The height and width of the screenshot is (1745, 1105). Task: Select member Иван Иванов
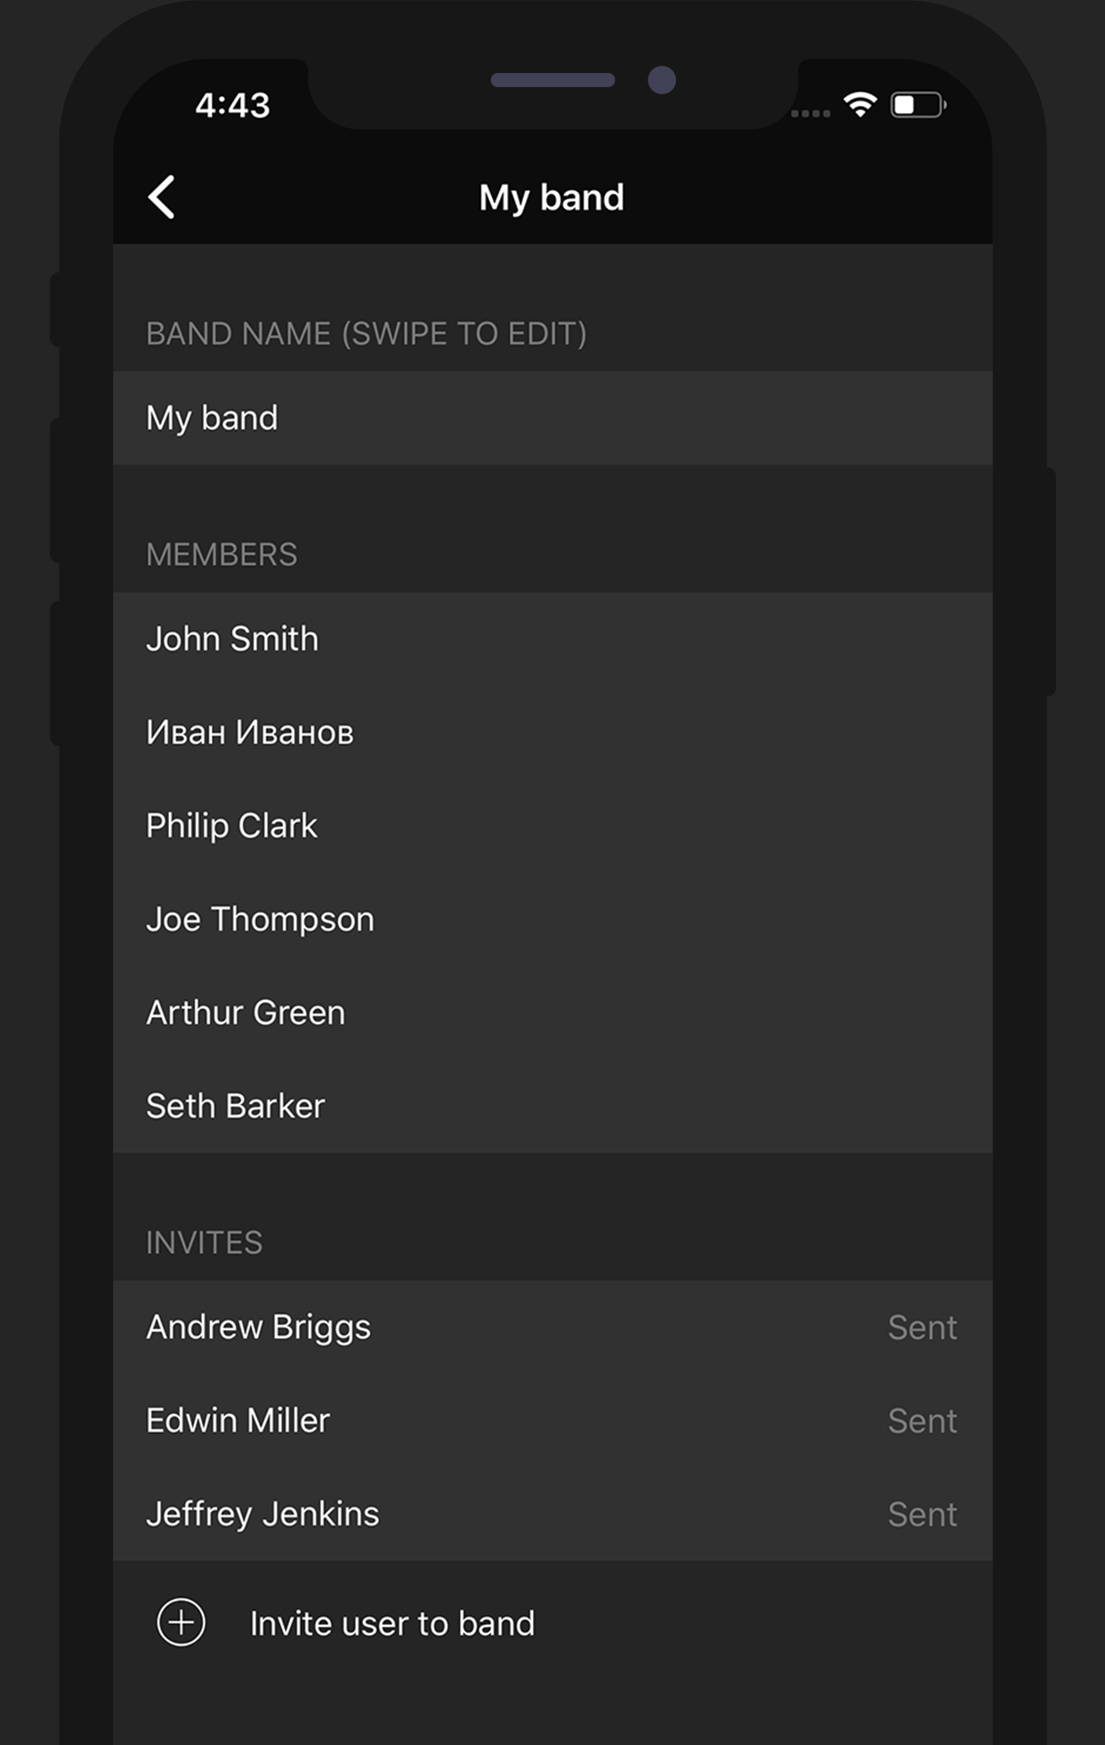coord(552,732)
